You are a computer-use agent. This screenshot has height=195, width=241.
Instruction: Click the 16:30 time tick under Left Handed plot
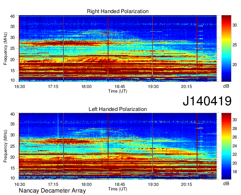20,184
